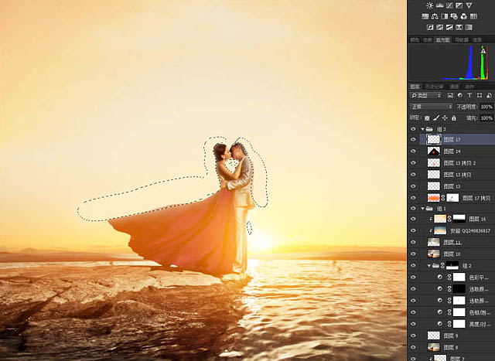This screenshot has width=495, height=361.
Task: Hide 图层 17 layer visibility
Action: coord(413,139)
